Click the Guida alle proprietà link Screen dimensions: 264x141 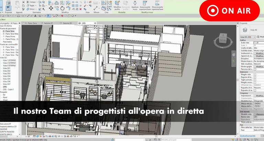click(247, 136)
